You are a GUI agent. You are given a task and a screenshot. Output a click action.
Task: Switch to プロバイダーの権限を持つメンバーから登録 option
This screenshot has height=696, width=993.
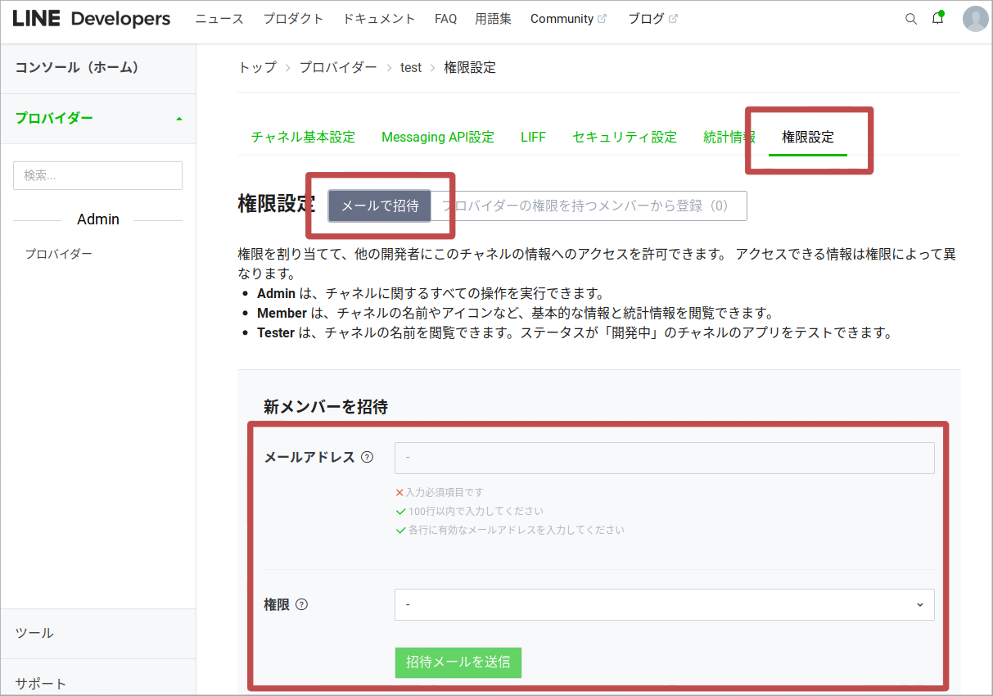coord(589,206)
